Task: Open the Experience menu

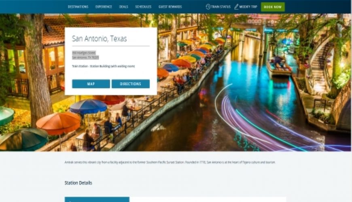Action: 104,7
